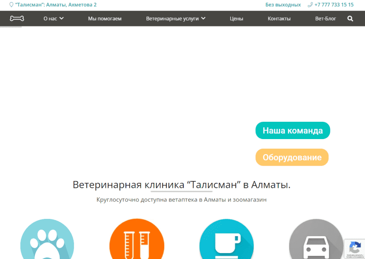Select the paw print circle icon

click(47, 239)
